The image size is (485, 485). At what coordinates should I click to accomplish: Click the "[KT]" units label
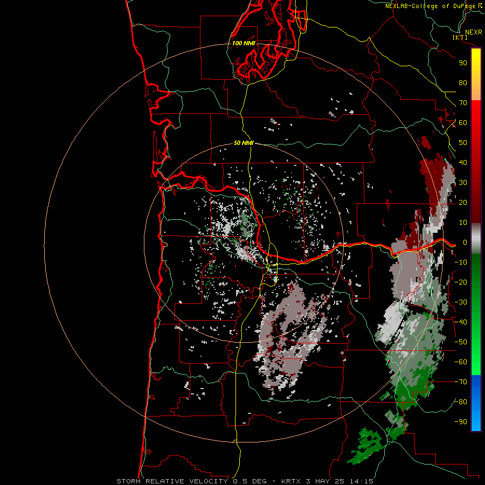point(460,37)
